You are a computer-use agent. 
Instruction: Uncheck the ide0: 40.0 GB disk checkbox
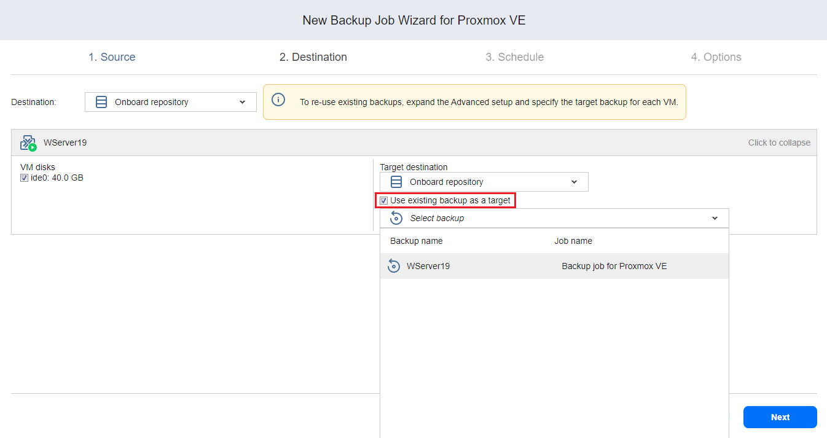pos(25,178)
